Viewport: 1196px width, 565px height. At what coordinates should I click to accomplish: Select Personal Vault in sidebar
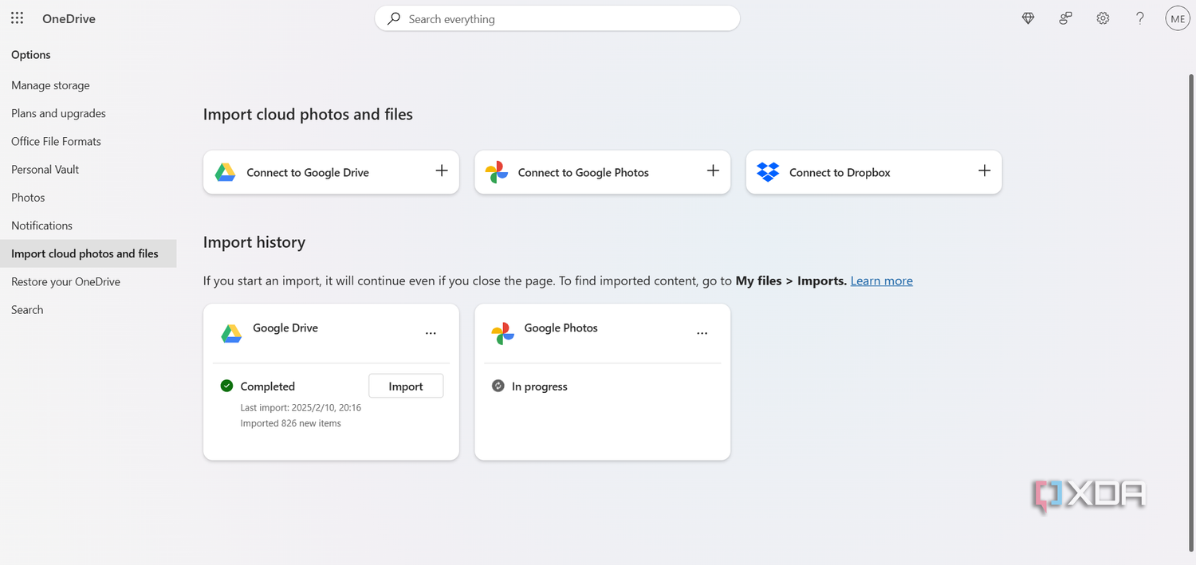point(45,169)
